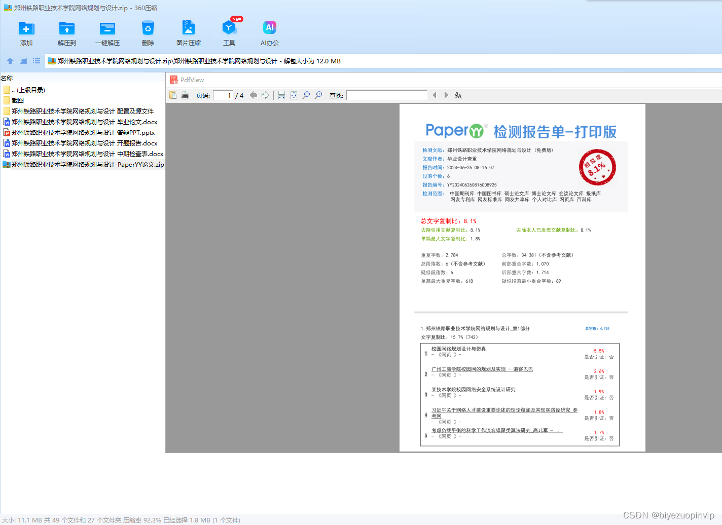Click the 解压到 (extract to) icon
The height and width of the screenshot is (525, 722).
click(67, 28)
